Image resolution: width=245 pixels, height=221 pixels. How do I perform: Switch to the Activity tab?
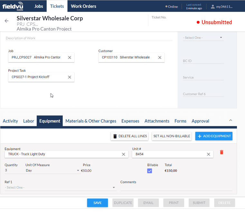coord(10,121)
